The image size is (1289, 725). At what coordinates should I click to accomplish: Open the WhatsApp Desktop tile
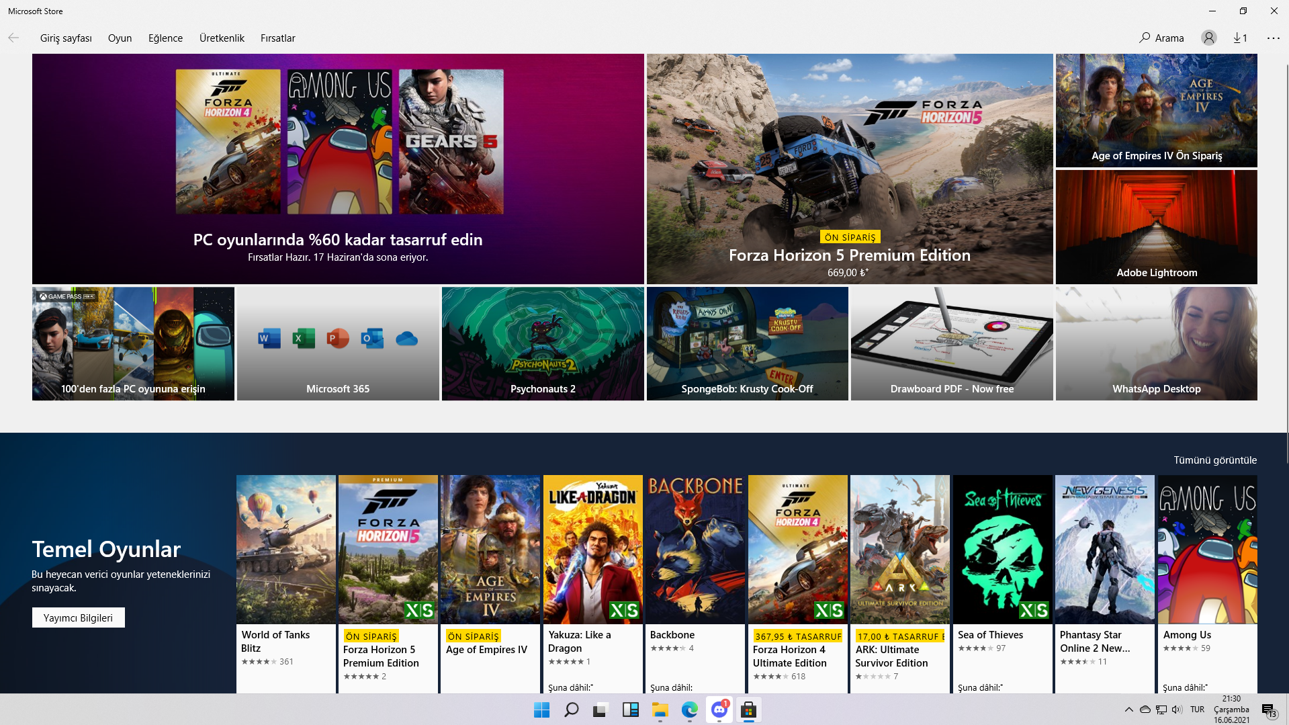[1156, 343]
